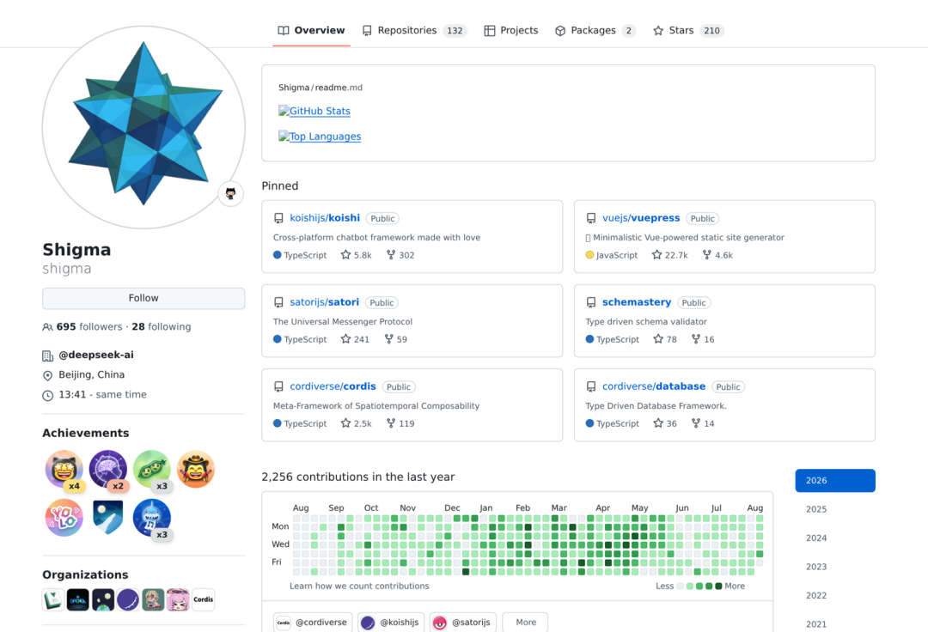The height and width of the screenshot is (632, 928).
Task: View schemastery forks count 16
Action: pos(703,339)
